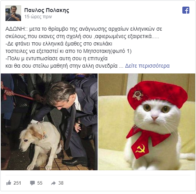Click the Facebook logo icon
196x194 pixels.
click(x=186, y=10)
